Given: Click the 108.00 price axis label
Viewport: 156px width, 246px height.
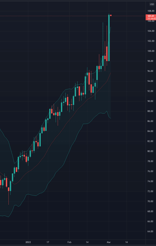Looking at the screenshot, I should click(x=151, y=11).
